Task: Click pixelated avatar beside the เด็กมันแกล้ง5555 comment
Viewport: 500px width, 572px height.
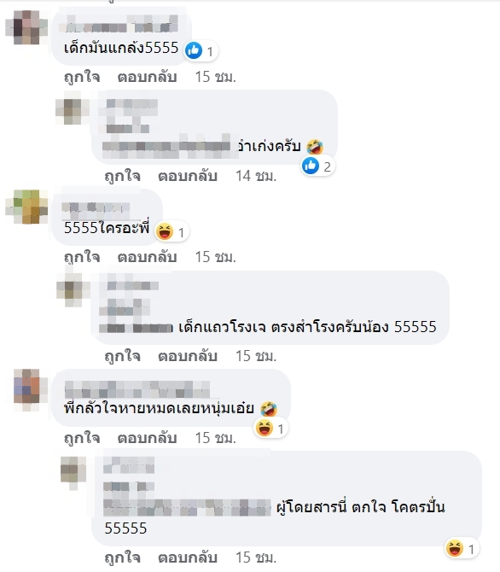Action: (x=26, y=27)
